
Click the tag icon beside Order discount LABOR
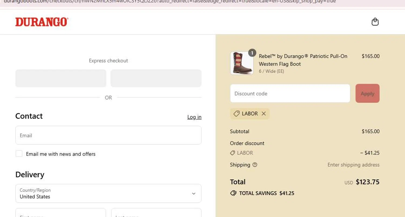(x=232, y=153)
